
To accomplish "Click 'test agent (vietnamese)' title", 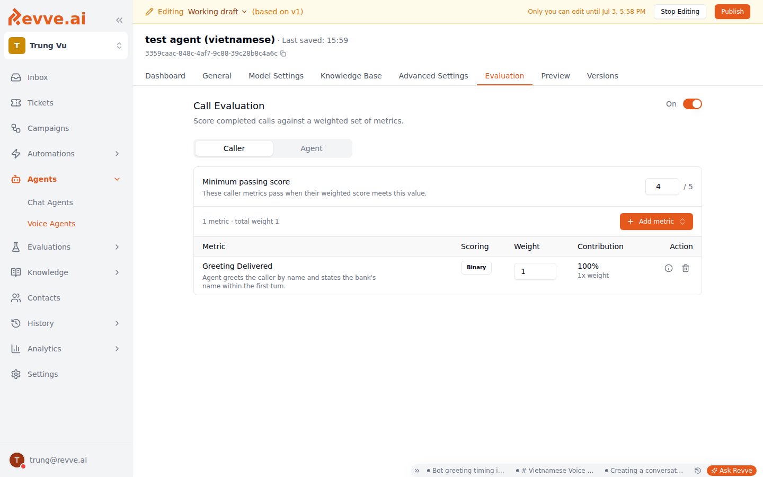I will point(210,40).
